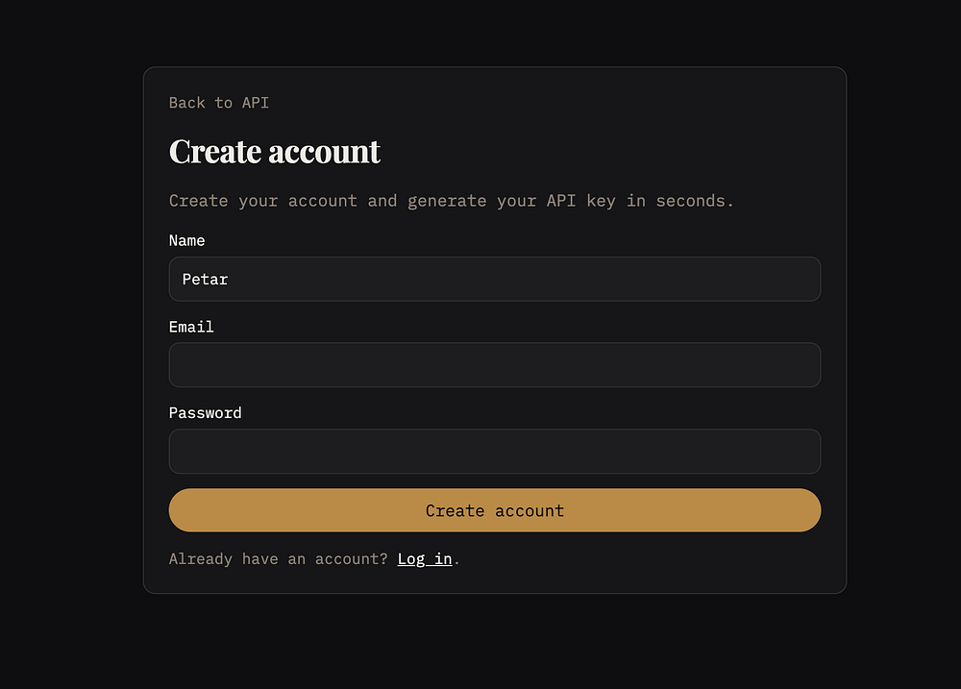Activate the text box under Password
Image resolution: width=961 pixels, height=689 pixels.
click(494, 452)
